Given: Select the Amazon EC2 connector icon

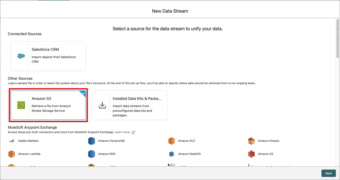Looking at the screenshot, I should 171,141.
